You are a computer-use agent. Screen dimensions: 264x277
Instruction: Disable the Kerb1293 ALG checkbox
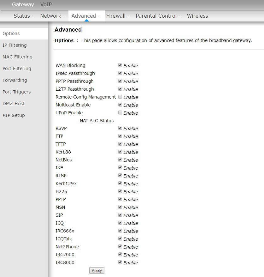pos(120,184)
